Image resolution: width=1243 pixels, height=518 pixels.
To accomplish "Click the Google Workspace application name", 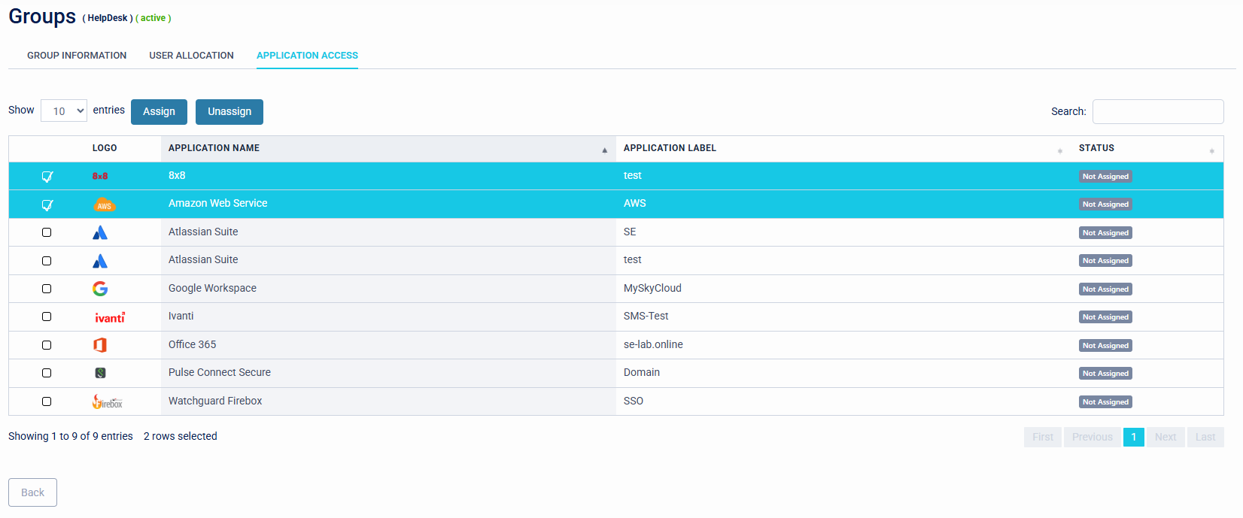I will 212,288.
